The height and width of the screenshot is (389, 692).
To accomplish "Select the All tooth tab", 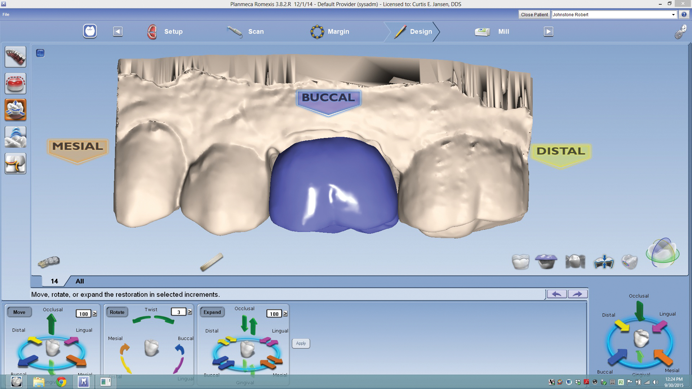I will (80, 281).
